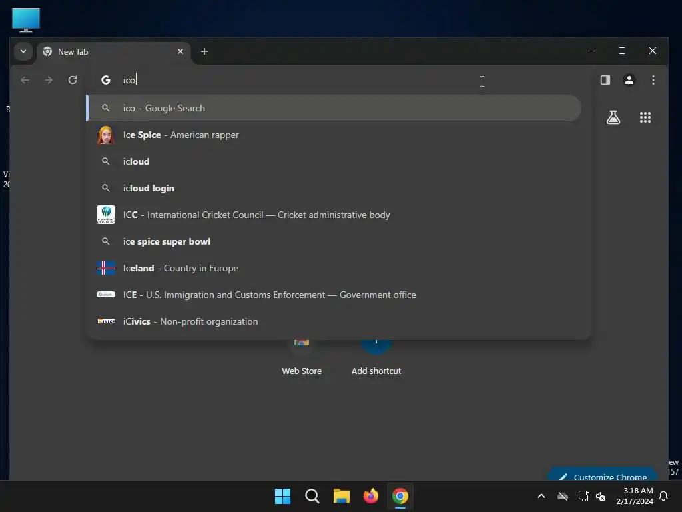Click the Ice Spice portrait thumbnail
This screenshot has height=512, width=682.
click(x=106, y=135)
